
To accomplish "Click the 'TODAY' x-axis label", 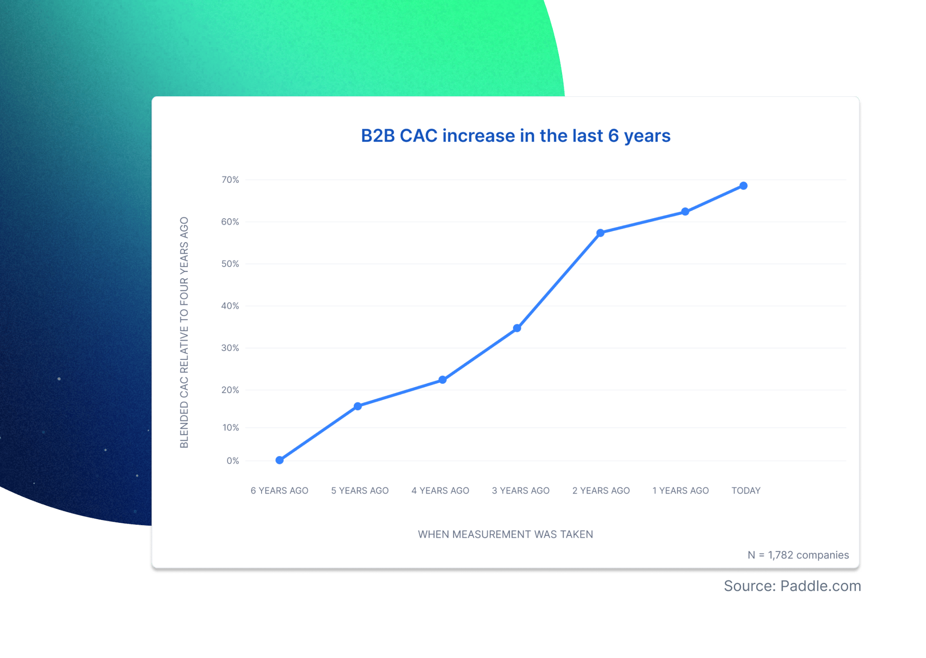I will click(746, 491).
